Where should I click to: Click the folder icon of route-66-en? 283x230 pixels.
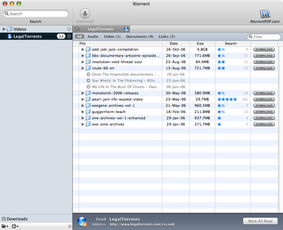click(88, 68)
